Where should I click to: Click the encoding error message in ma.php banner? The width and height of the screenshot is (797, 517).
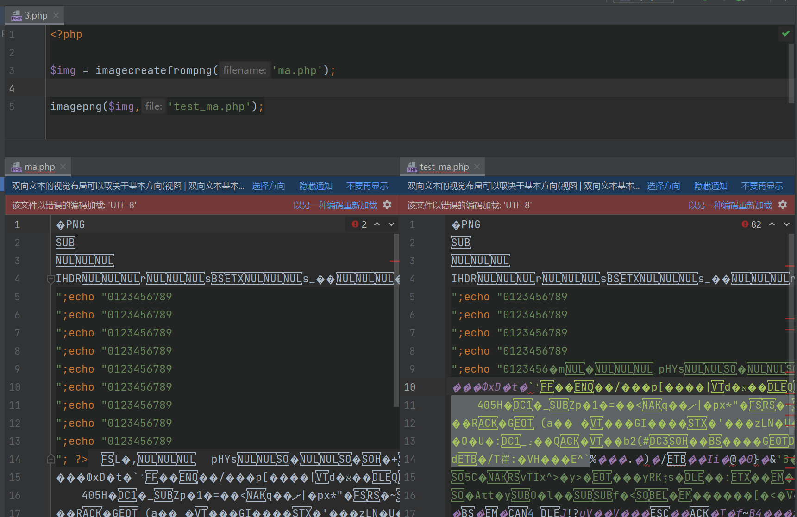click(x=74, y=205)
